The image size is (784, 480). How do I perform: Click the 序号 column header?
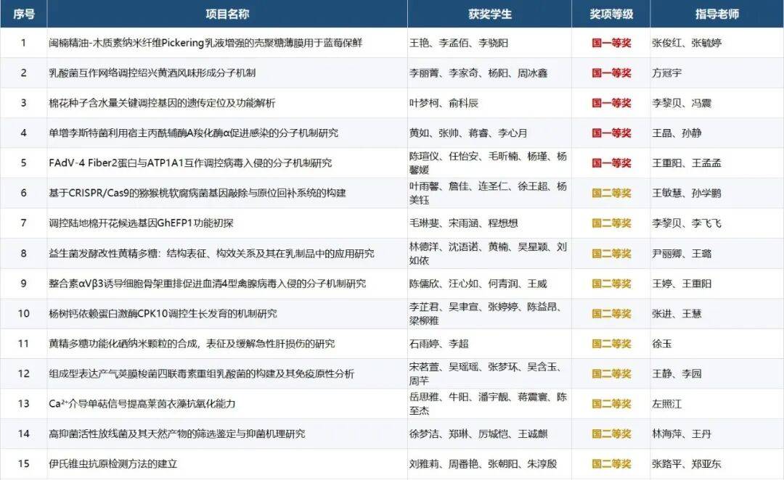[23, 14]
